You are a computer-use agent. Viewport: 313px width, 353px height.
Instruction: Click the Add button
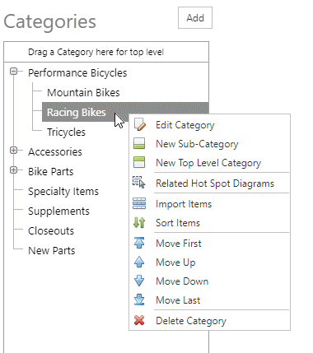pos(195,18)
